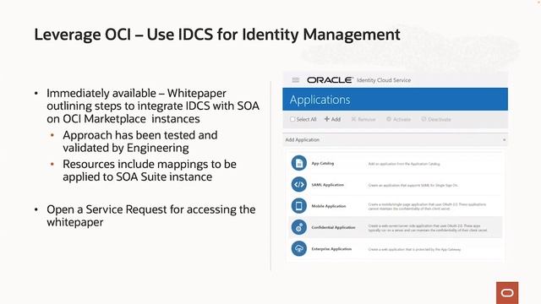
Task: Click the slide title about IDCS
Action: (217, 35)
